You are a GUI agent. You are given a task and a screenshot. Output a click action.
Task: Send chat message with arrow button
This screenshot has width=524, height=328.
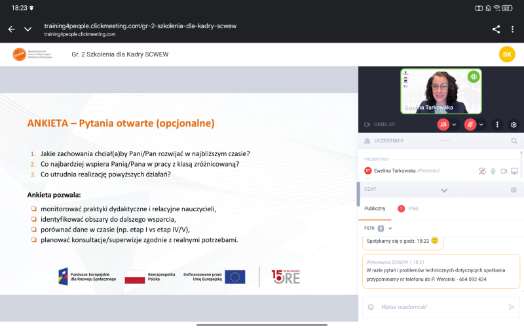pyautogui.click(x=512, y=306)
